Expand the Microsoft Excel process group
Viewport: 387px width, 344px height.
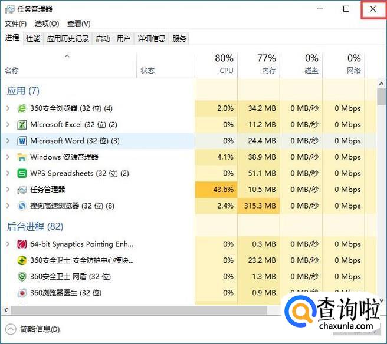pos(8,124)
